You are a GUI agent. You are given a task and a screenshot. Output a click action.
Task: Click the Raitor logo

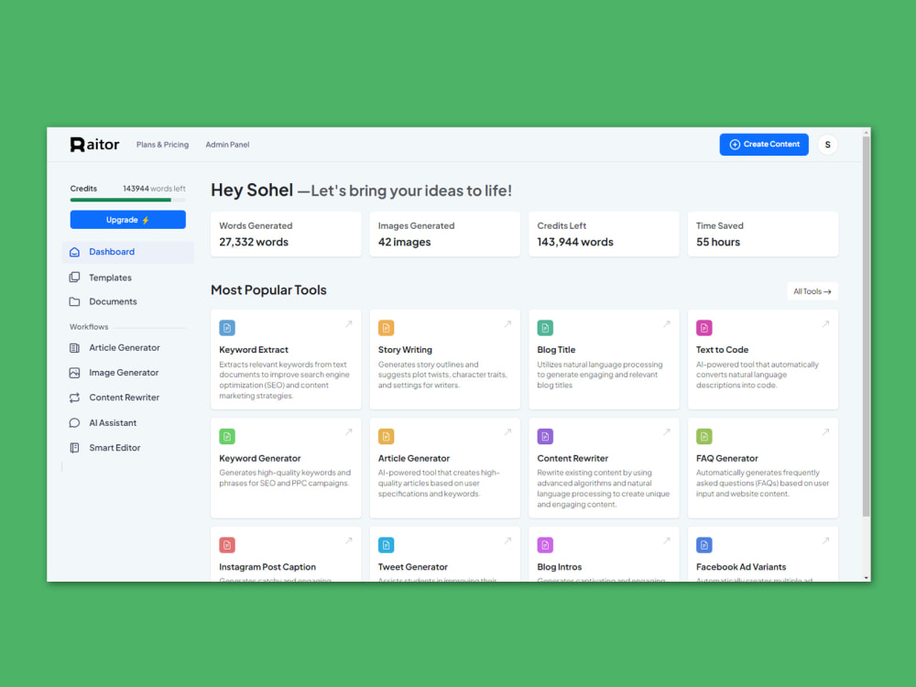pos(94,144)
